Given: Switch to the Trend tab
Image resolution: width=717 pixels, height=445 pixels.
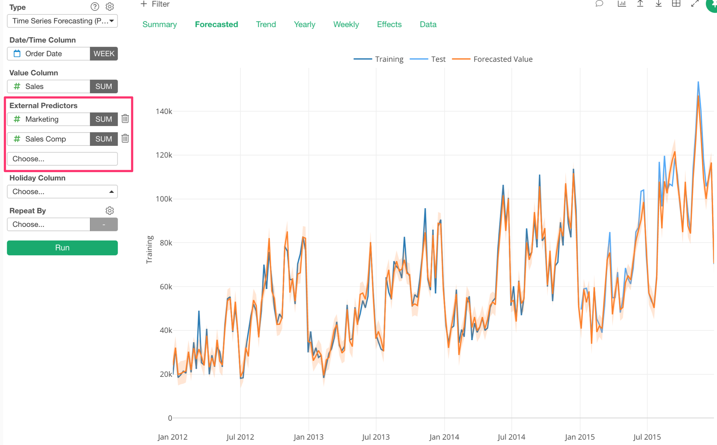Looking at the screenshot, I should point(266,24).
